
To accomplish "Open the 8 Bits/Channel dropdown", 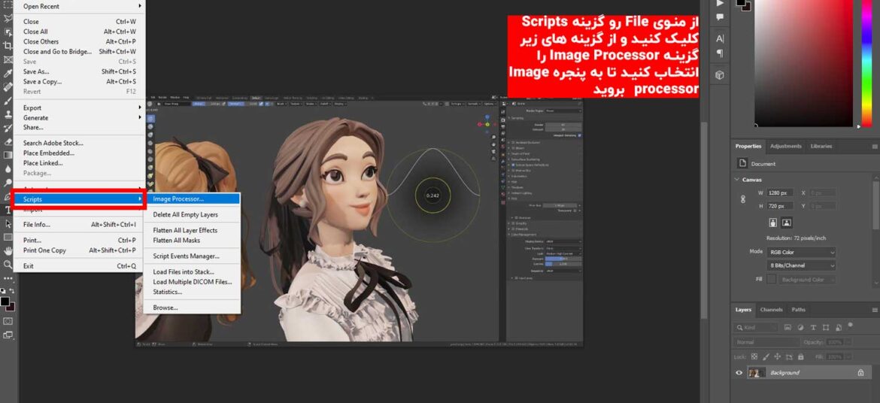I will (x=802, y=265).
